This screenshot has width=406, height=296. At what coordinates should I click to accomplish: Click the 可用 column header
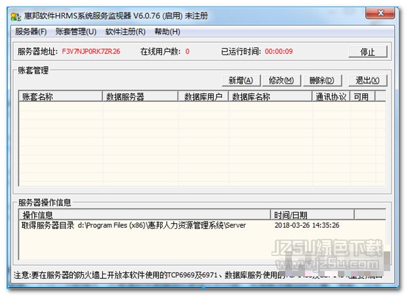pyautogui.click(x=363, y=96)
